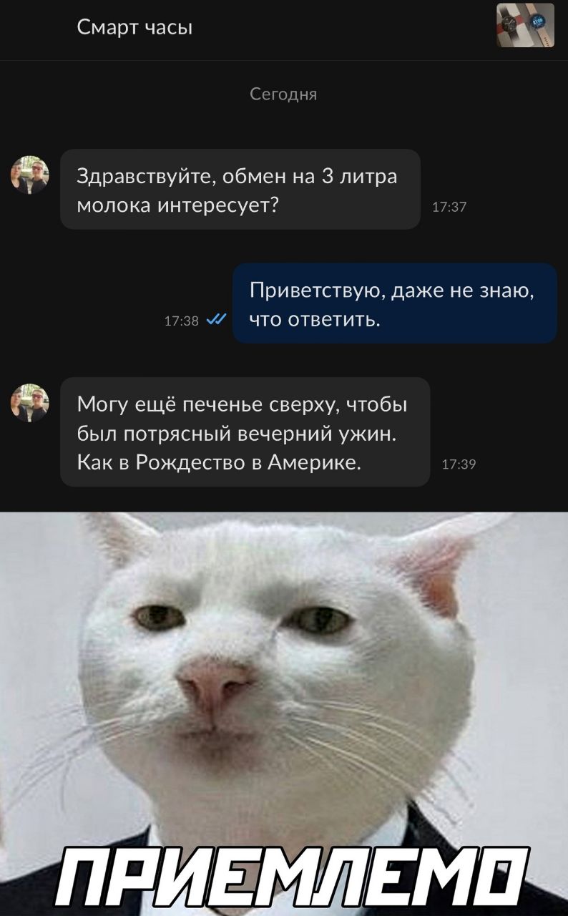This screenshot has height=916, width=568.
Task: Select the blue reply "Приветствую, даже не знаю"
Action: click(x=395, y=303)
